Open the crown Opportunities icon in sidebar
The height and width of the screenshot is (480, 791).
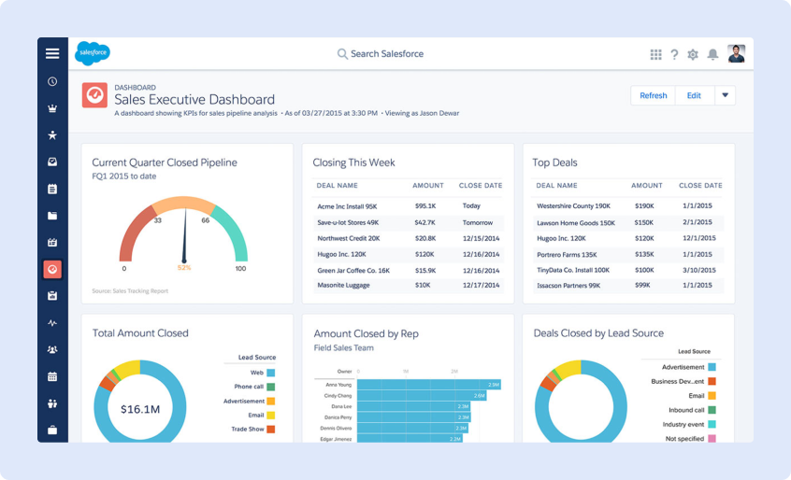click(x=52, y=108)
